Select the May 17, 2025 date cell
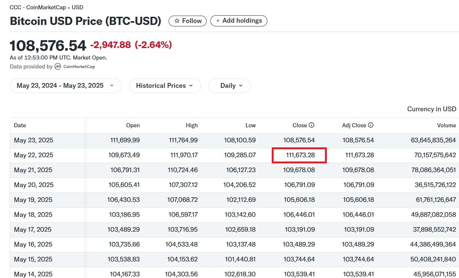 point(34,230)
